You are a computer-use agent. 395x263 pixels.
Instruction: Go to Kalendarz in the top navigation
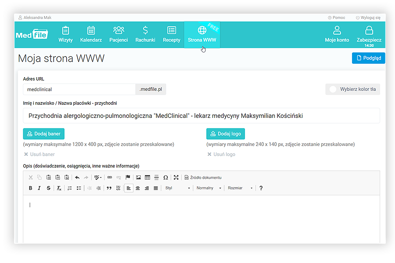click(x=91, y=34)
